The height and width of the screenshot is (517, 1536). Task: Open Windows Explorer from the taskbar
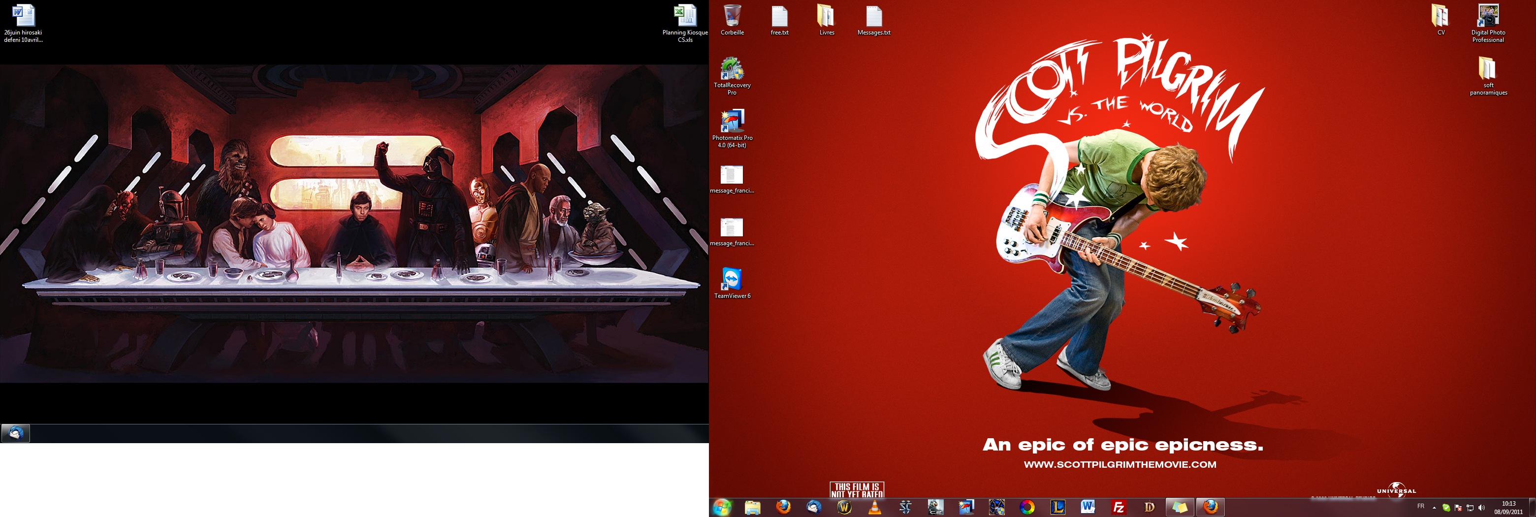(753, 508)
